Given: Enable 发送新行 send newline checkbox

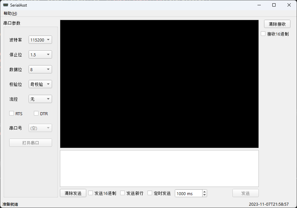Looking at the screenshot, I should point(122,193).
